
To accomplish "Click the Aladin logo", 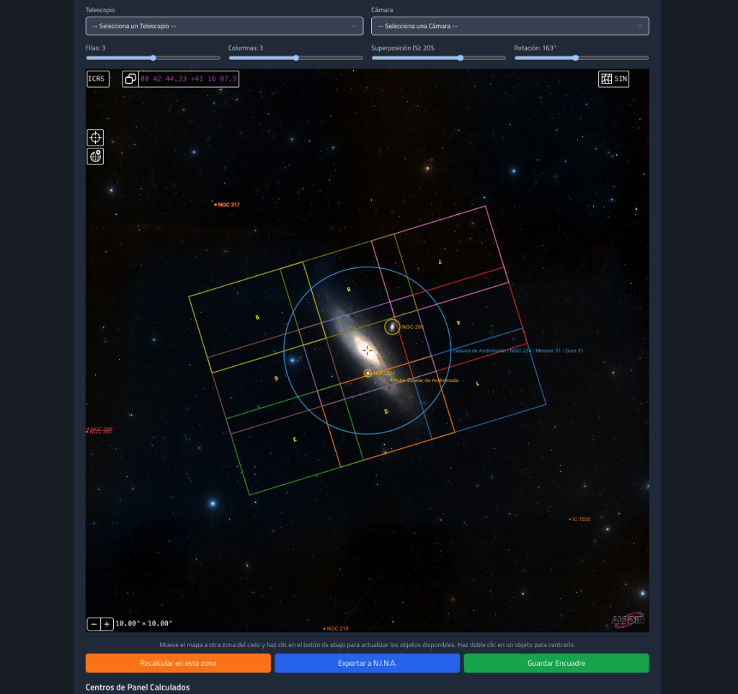I will pos(628,620).
